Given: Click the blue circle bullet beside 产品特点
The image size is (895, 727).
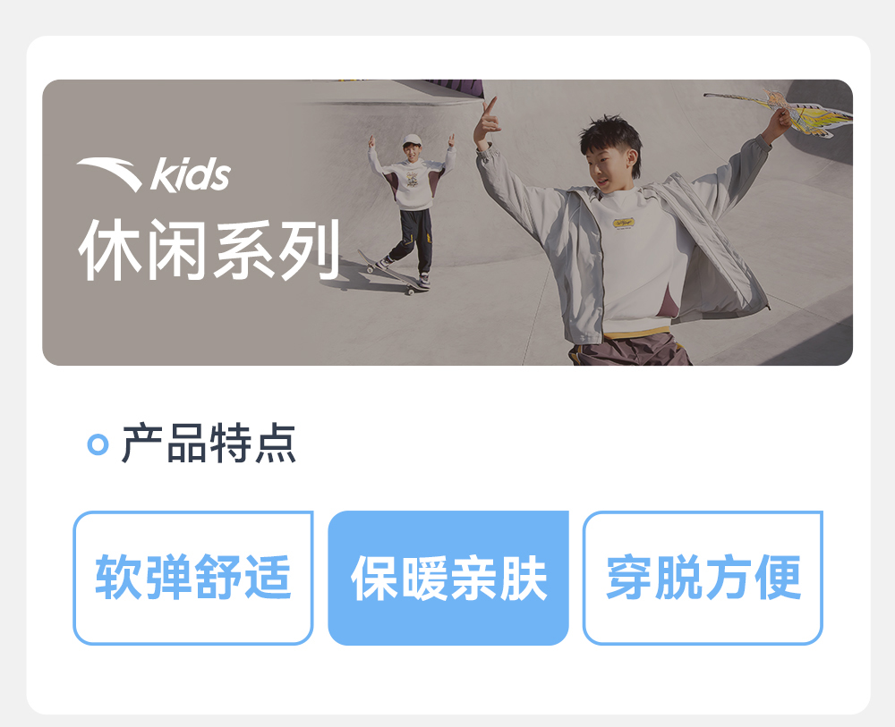Looking at the screenshot, I should pyautogui.click(x=98, y=444).
